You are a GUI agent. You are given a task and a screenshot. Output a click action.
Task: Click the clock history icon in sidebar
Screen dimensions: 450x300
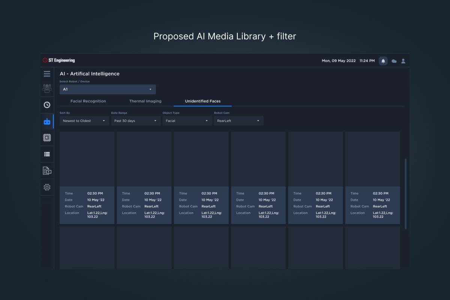click(x=47, y=105)
